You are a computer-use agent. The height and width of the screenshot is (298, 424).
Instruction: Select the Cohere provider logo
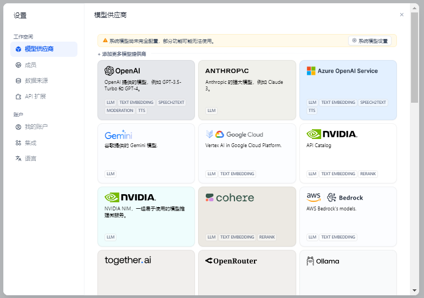(x=230, y=198)
